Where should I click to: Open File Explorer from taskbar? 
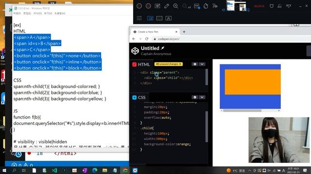(x=105, y=171)
